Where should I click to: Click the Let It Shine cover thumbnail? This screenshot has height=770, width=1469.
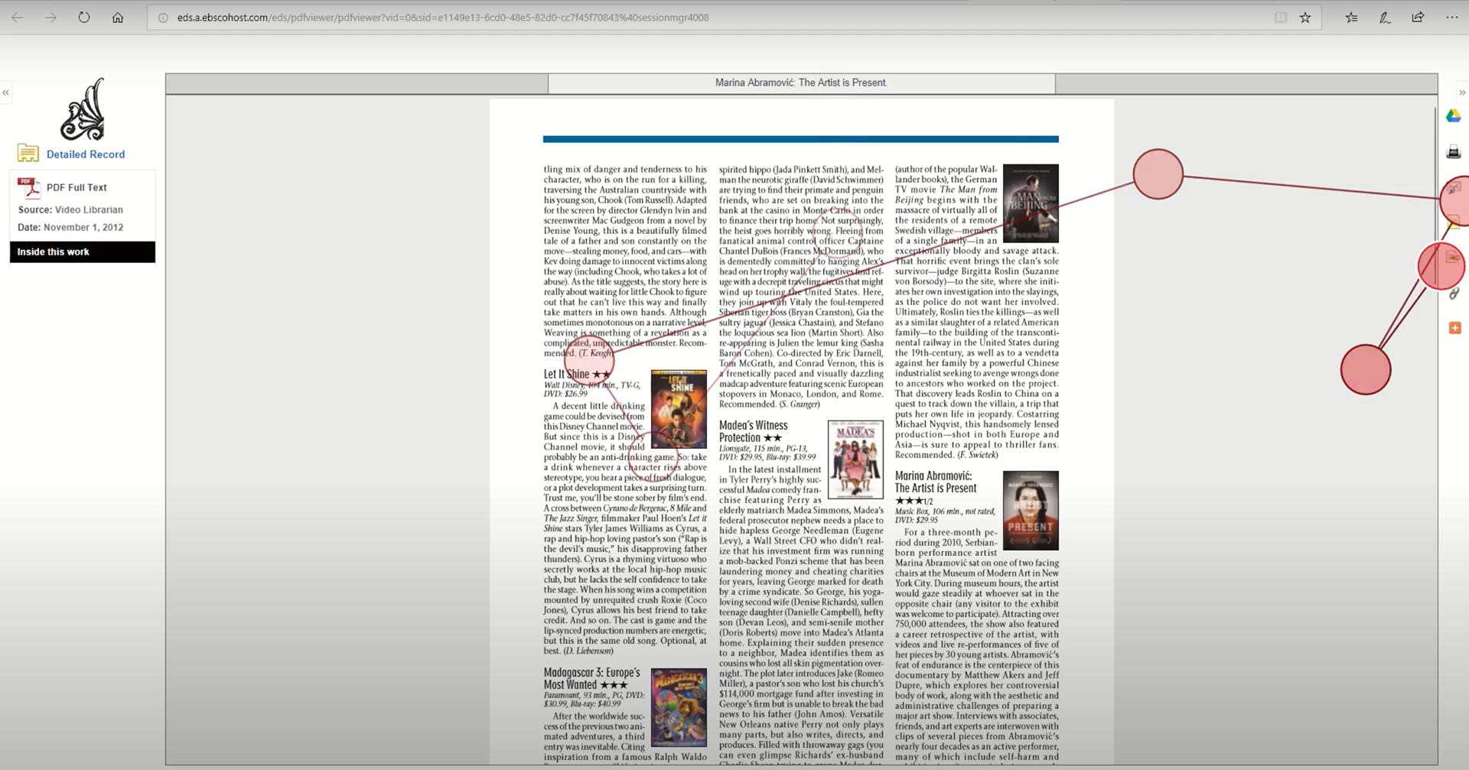pyautogui.click(x=679, y=409)
